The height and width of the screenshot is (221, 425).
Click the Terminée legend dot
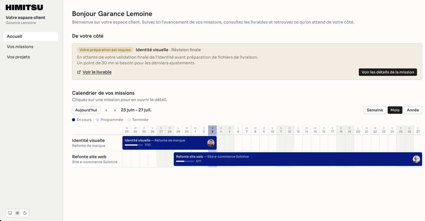coord(129,120)
